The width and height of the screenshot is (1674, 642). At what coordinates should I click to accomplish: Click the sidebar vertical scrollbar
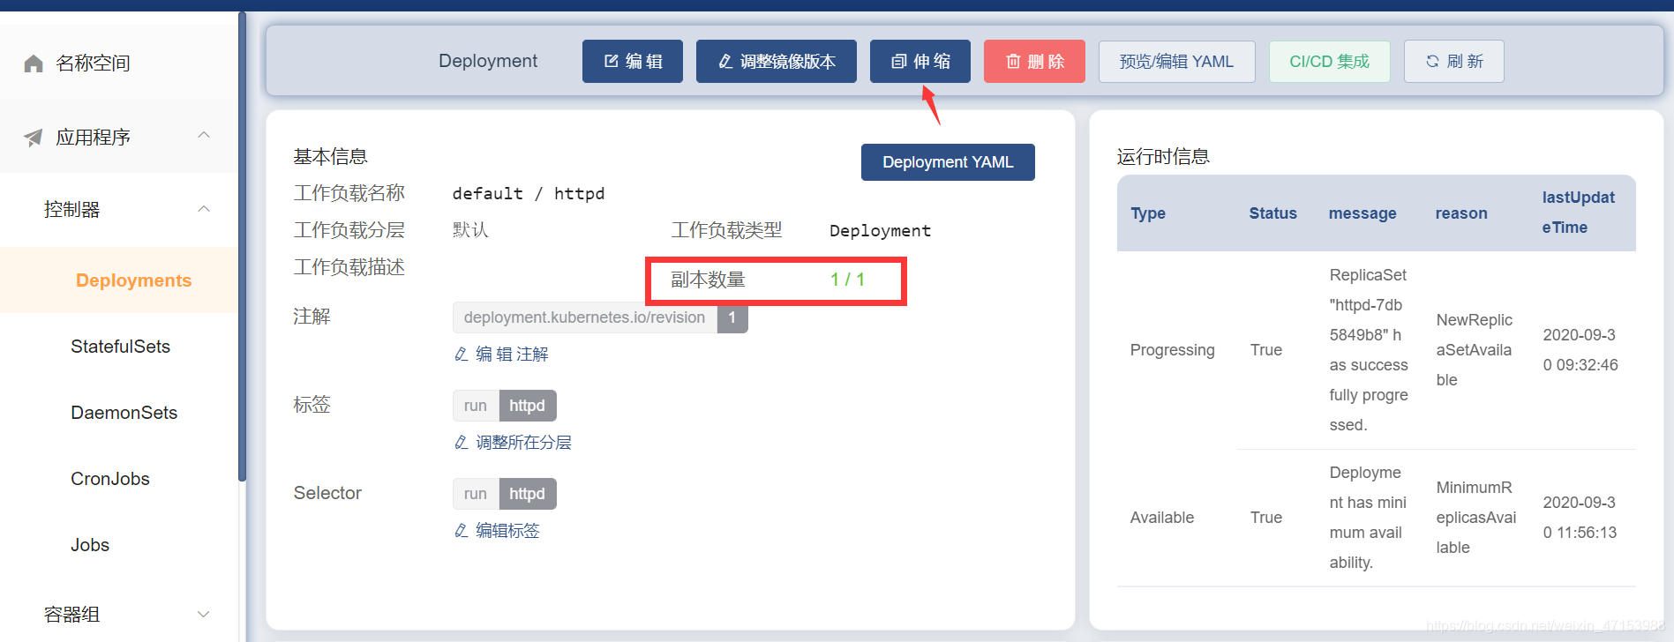242,247
